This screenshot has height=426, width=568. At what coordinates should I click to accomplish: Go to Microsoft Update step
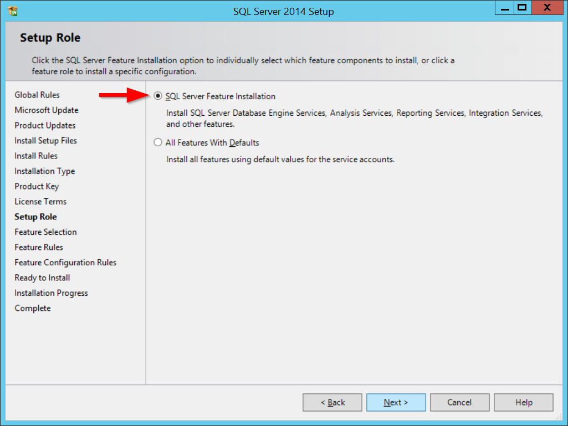(47, 110)
